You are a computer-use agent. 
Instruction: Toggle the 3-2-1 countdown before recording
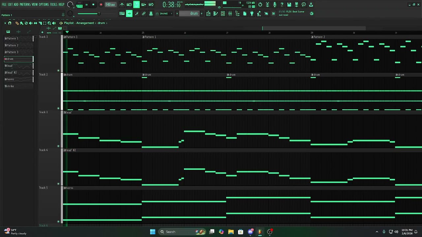[136, 5]
